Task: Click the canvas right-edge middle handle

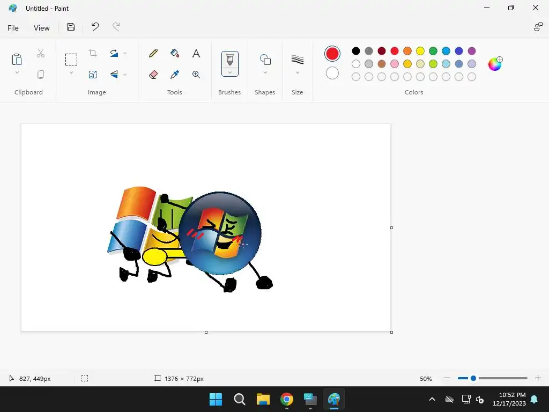Action: click(x=391, y=227)
